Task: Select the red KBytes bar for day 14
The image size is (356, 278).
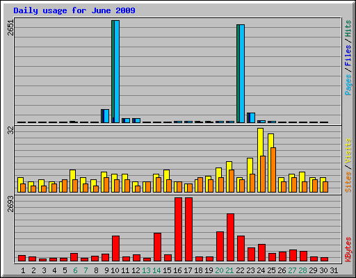Action: point(157,247)
